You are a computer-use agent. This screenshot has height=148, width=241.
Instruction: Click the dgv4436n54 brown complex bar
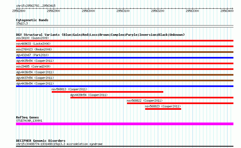[x=125, y=75]
